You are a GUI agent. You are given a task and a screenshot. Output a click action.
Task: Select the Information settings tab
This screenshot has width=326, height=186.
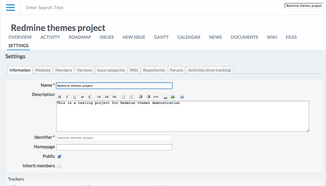[20, 70]
